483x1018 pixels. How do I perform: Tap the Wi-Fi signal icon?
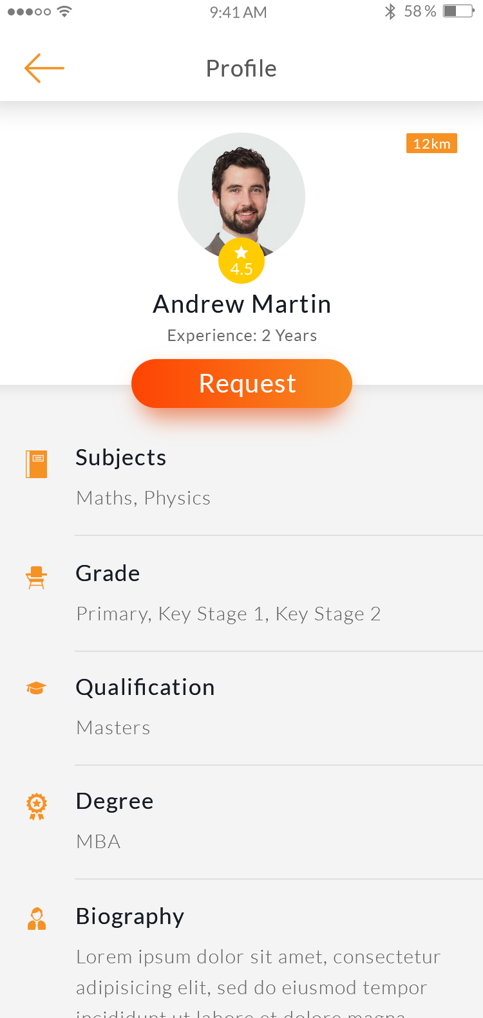[x=64, y=12]
